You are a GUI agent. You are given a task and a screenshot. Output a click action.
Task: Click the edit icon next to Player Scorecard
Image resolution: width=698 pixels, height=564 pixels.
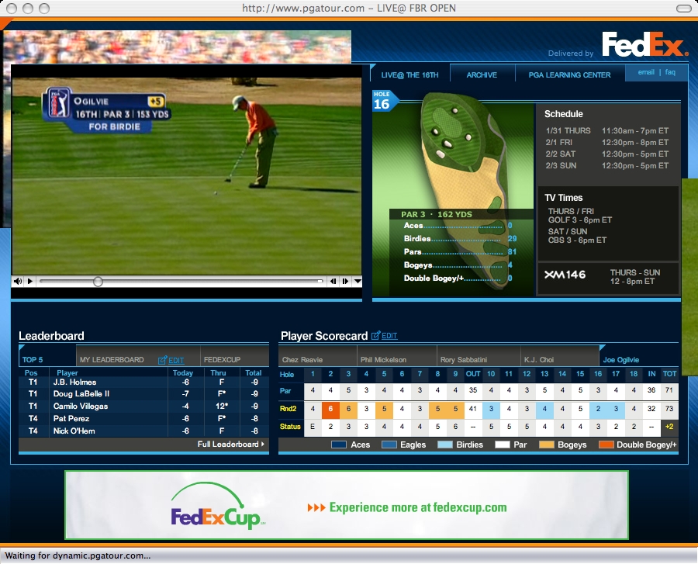(x=375, y=335)
